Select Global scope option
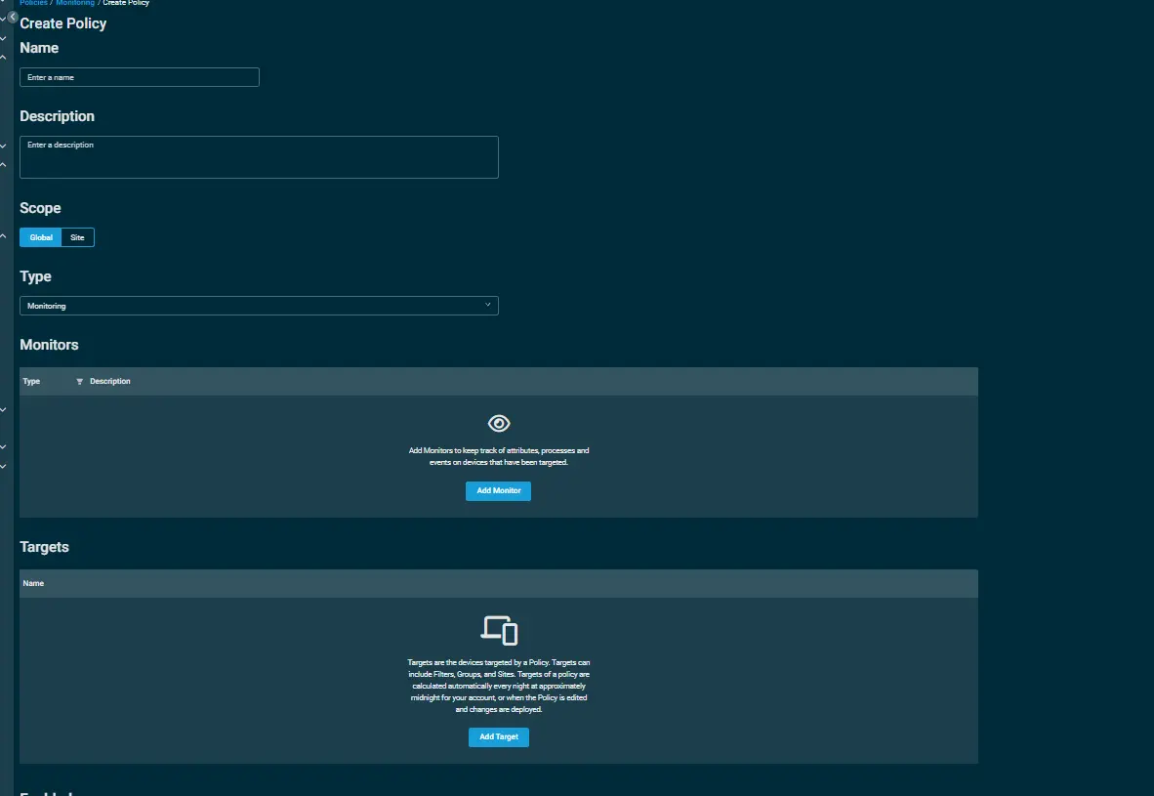The height and width of the screenshot is (796, 1154). click(41, 237)
